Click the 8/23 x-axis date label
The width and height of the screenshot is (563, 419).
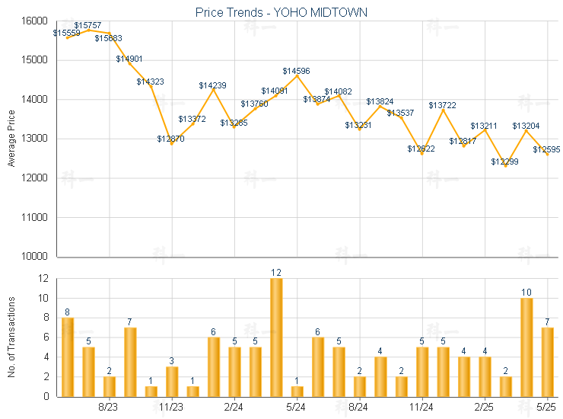coord(109,407)
